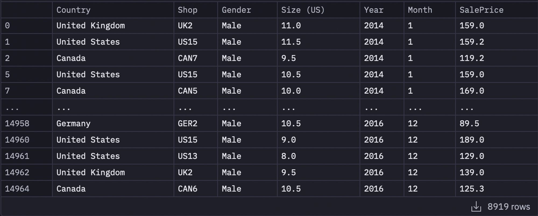Select the Gender column header
This screenshot has height=216, width=538.
(236, 10)
